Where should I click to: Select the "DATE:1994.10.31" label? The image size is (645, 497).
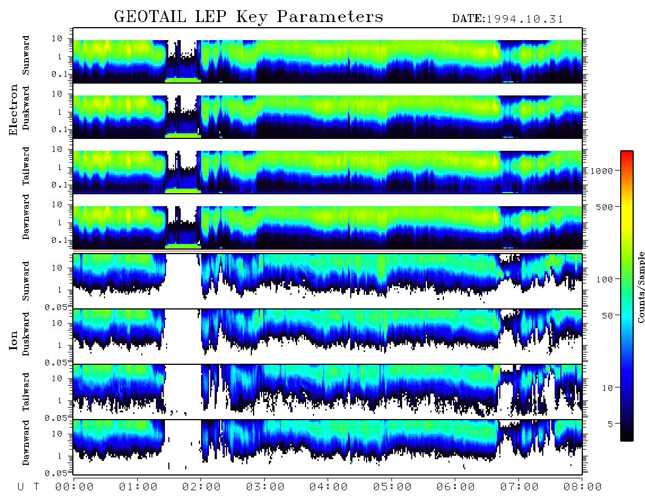click(x=508, y=19)
